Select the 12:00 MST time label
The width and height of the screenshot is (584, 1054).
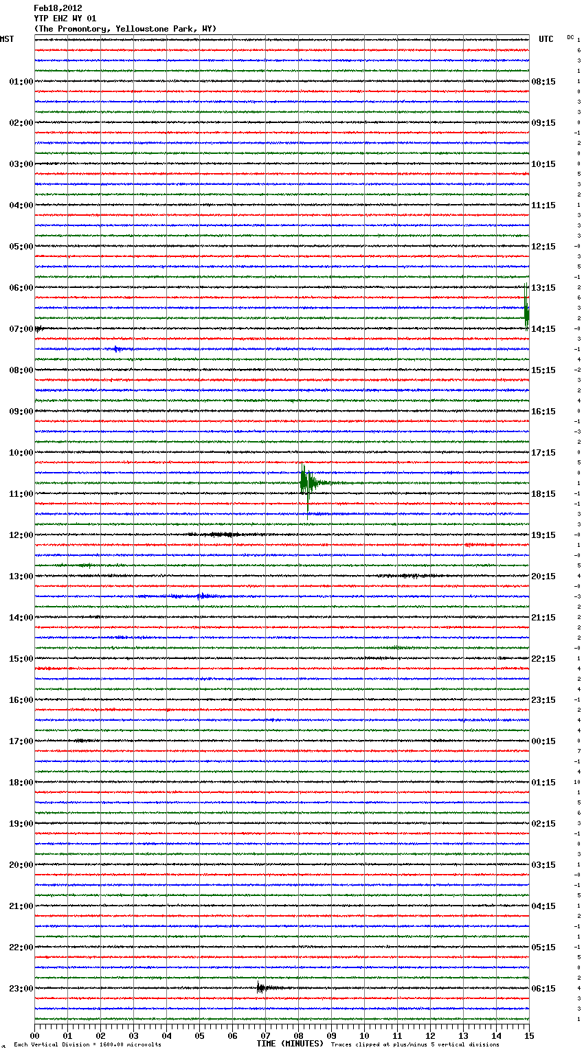(21, 535)
